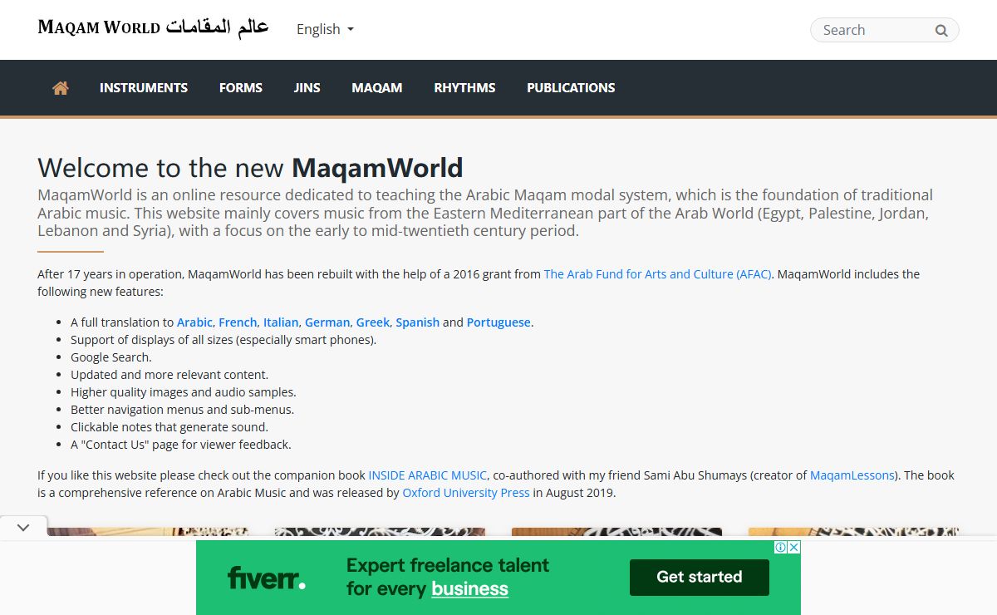The width and height of the screenshot is (997, 615).
Task: Switch to the French translation link
Action: 238,322
